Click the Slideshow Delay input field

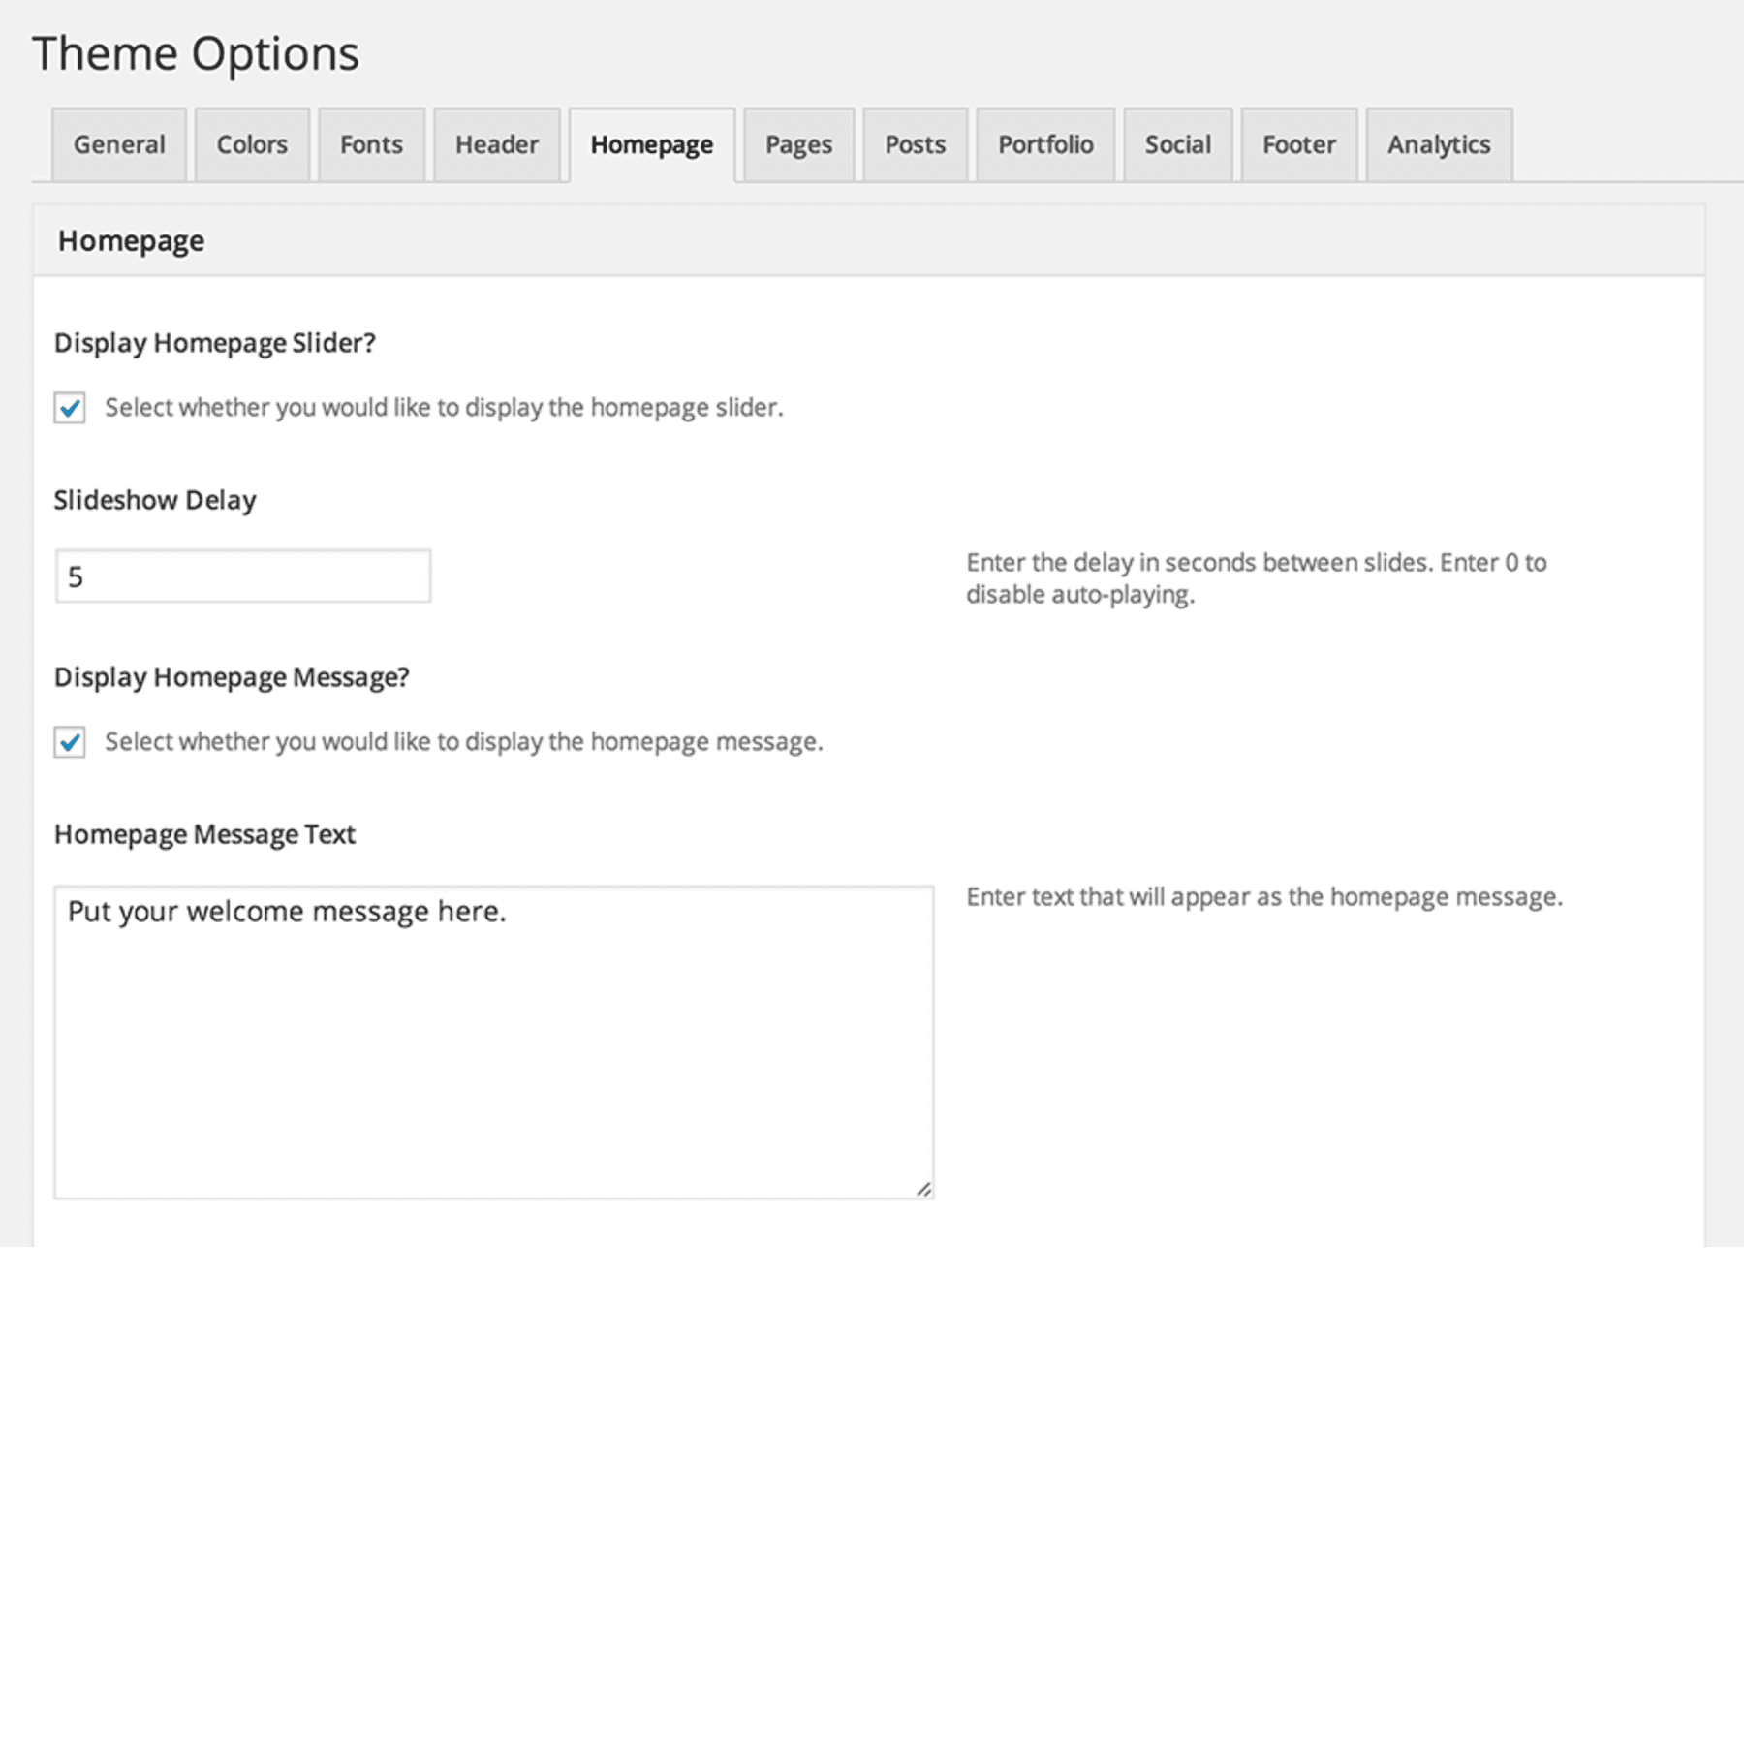coord(243,576)
